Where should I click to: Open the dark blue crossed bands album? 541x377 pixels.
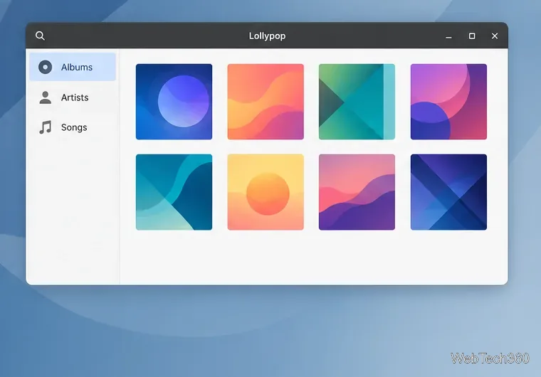[448, 192]
